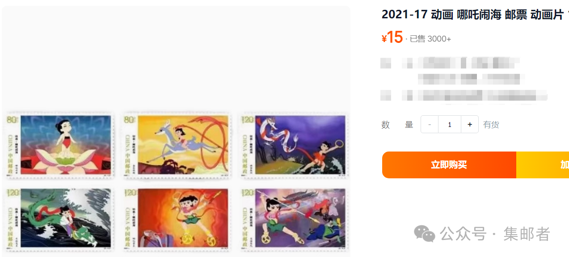Screen dimensions: 569x257
Task: Decrease quantity with the minus button
Action: point(430,125)
